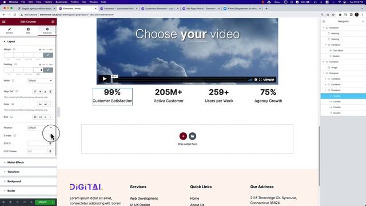
Task: Open Chrome History menu
Action: click(x=48, y=2)
